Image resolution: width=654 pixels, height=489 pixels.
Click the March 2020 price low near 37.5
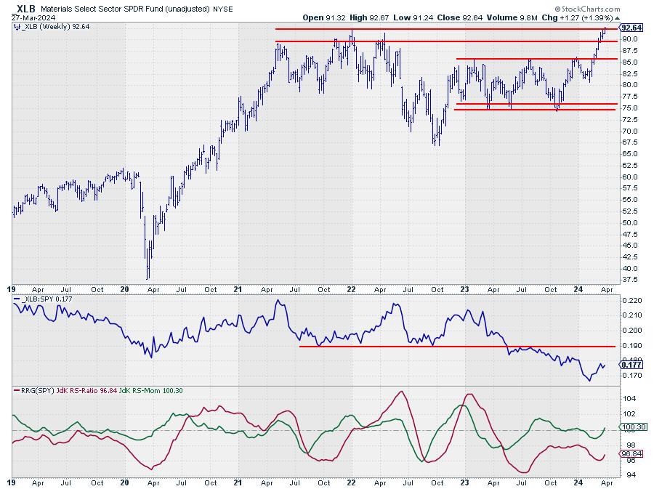(x=148, y=278)
